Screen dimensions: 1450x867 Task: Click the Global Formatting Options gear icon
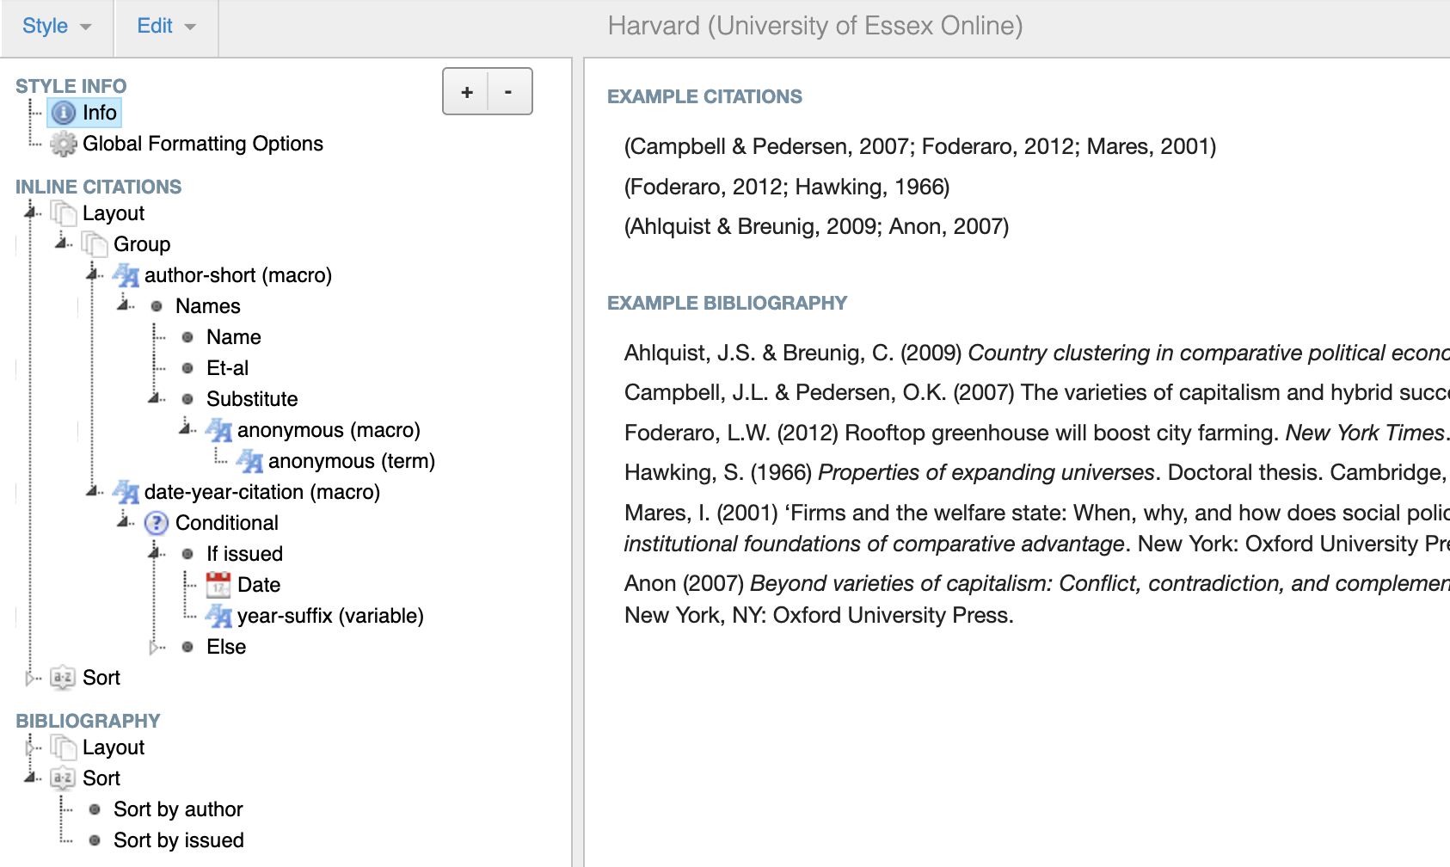click(64, 144)
